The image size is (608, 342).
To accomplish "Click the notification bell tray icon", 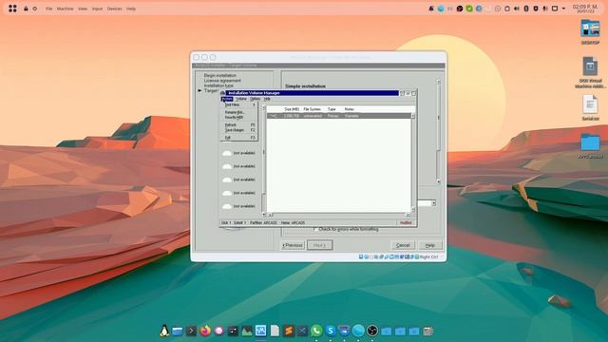I will (431, 9).
